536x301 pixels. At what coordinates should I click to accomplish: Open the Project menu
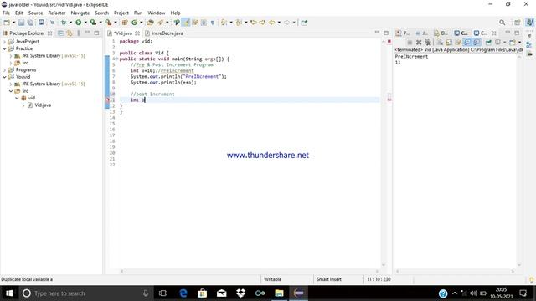coord(121,13)
